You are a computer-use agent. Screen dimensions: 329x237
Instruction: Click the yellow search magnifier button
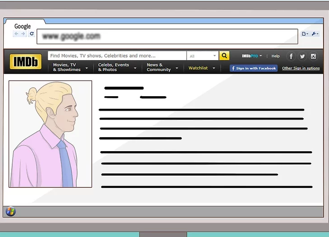[224, 56]
